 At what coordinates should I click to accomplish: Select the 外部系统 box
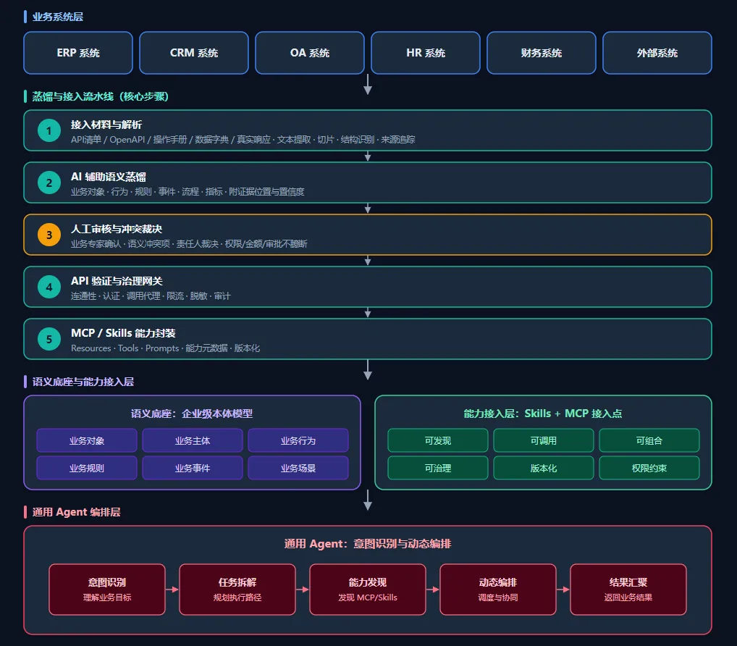tap(657, 53)
